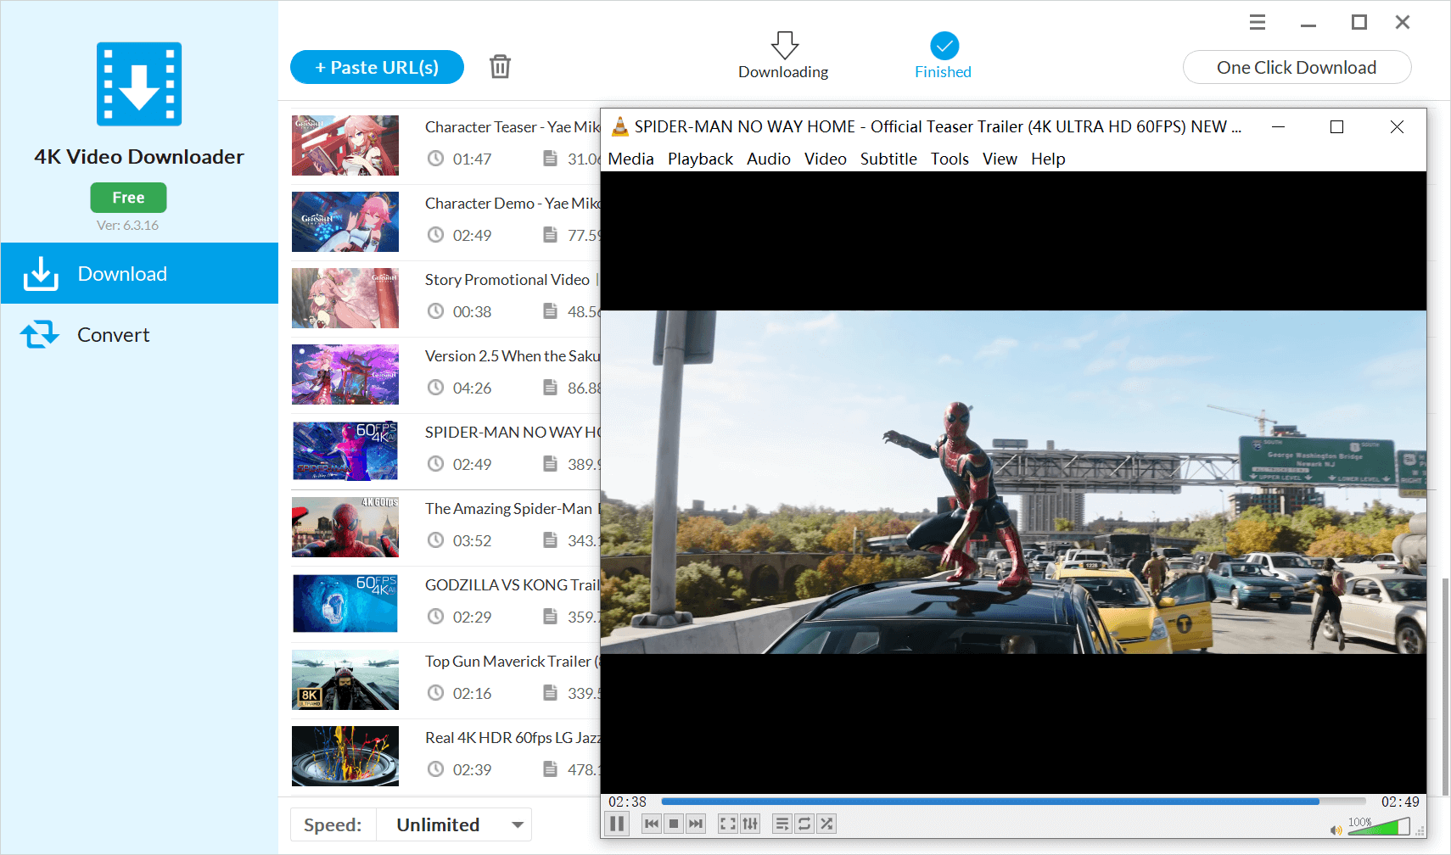
Task: Click the VLC video display area
Action: (1013, 482)
